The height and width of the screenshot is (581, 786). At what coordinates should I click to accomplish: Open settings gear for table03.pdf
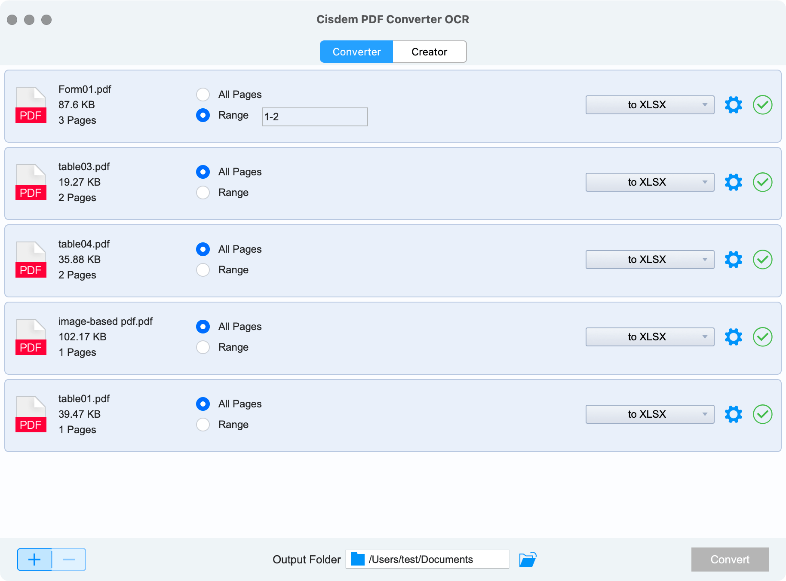click(x=733, y=182)
